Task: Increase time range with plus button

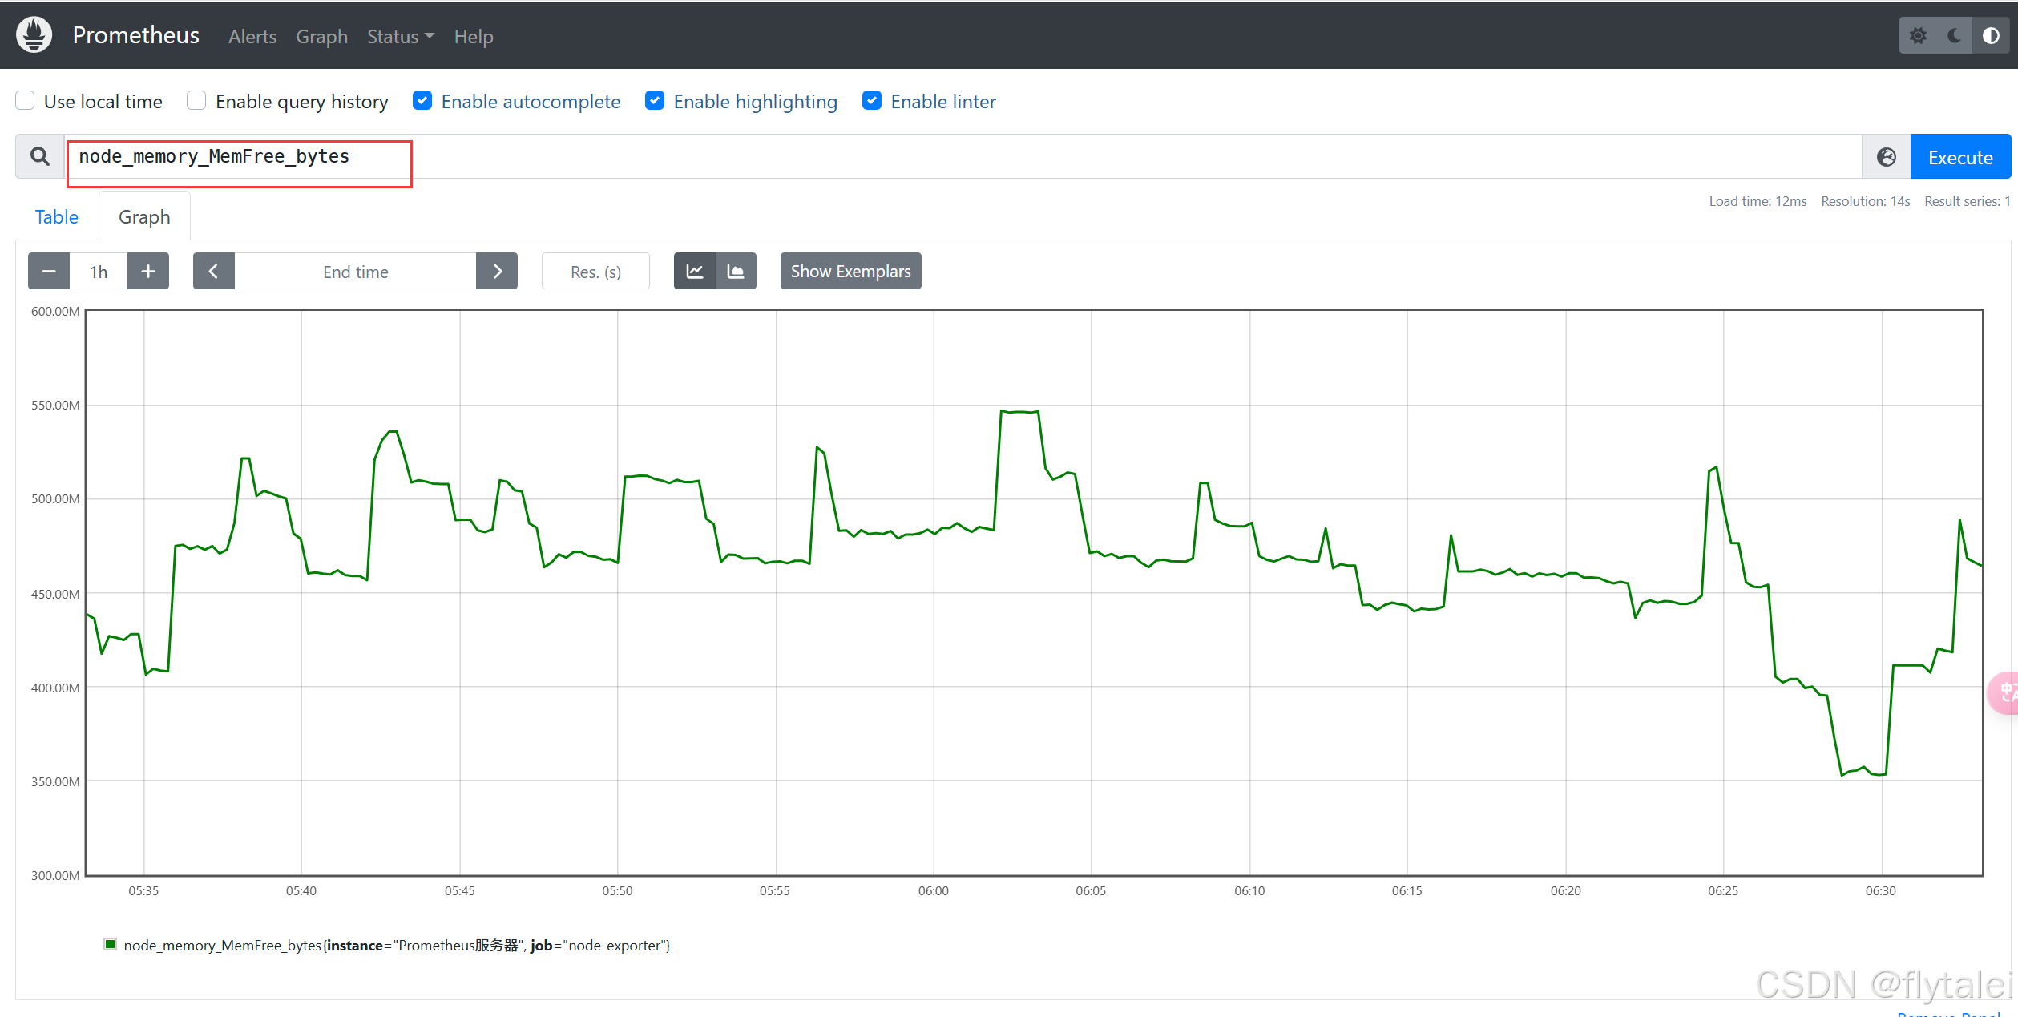Action: pyautogui.click(x=148, y=272)
